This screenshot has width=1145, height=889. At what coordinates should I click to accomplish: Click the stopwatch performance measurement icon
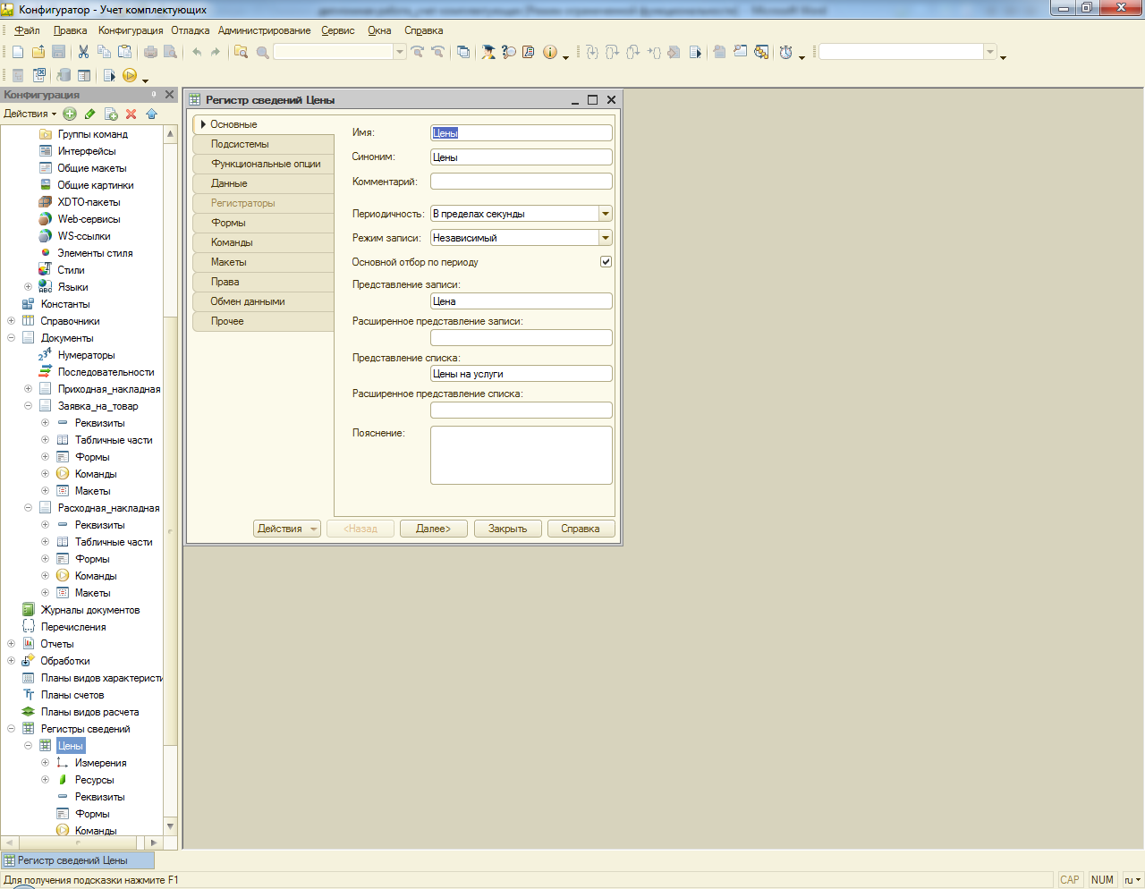785,52
